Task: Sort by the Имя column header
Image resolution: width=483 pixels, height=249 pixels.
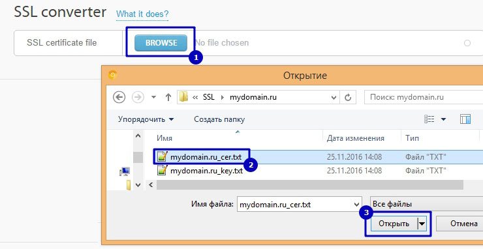Action: click(x=164, y=138)
